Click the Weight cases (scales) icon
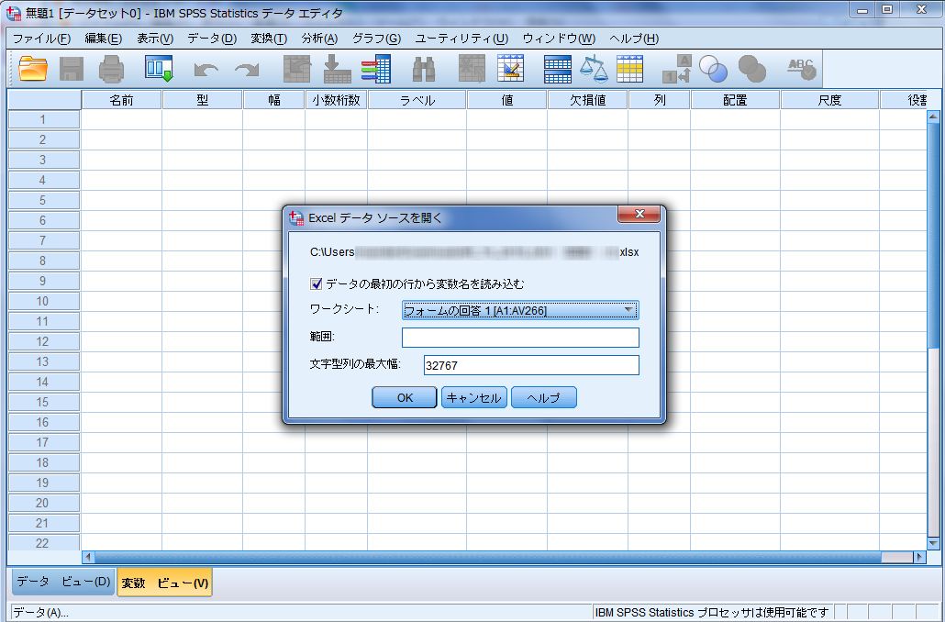This screenshot has height=622, width=945. click(594, 69)
